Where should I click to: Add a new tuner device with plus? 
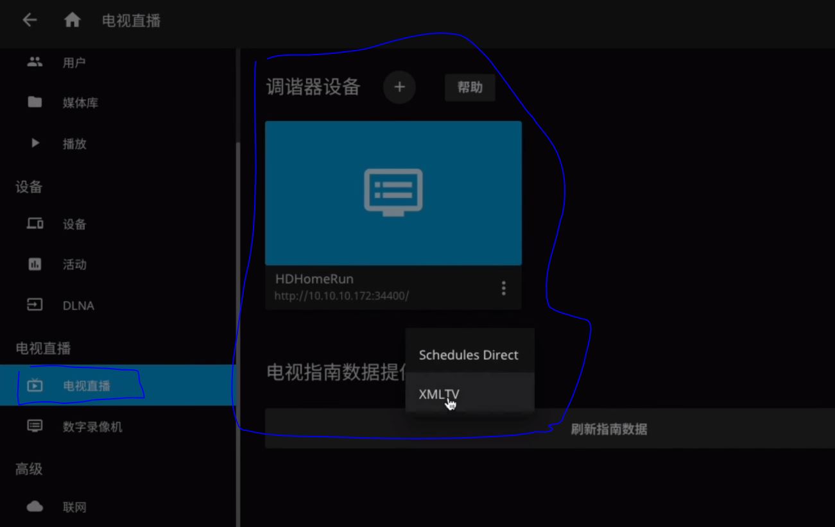pos(399,87)
